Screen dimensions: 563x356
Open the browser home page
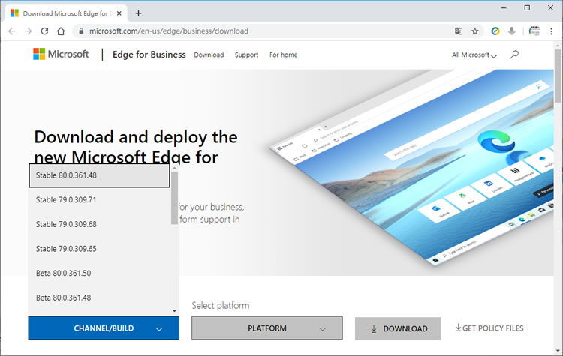coord(61,31)
